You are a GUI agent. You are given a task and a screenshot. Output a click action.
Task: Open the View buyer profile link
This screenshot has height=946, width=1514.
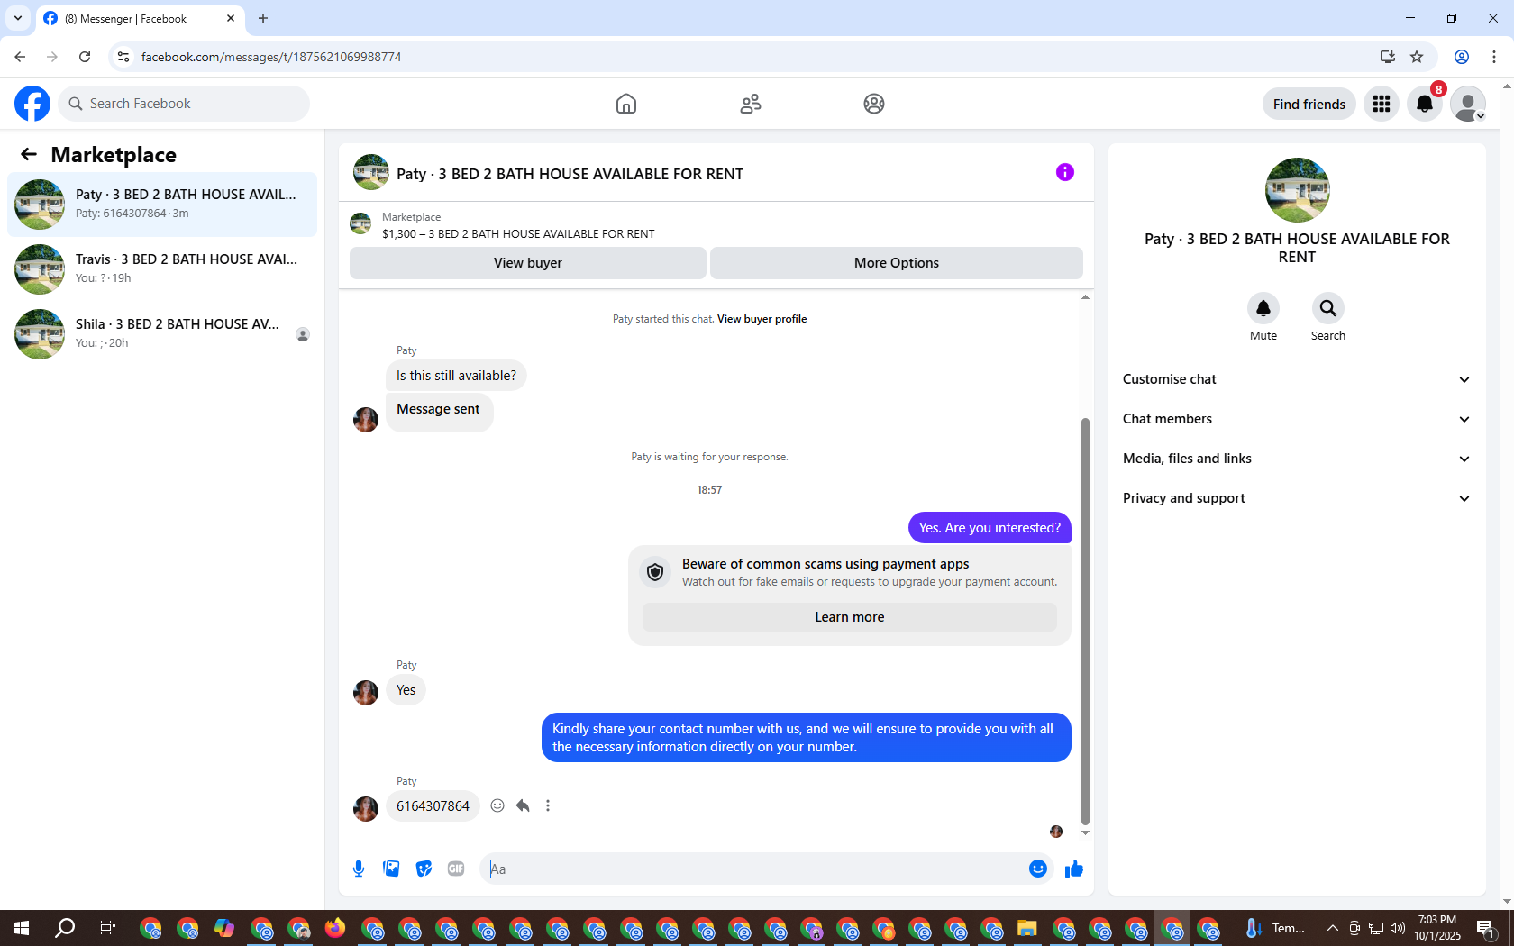click(x=762, y=319)
